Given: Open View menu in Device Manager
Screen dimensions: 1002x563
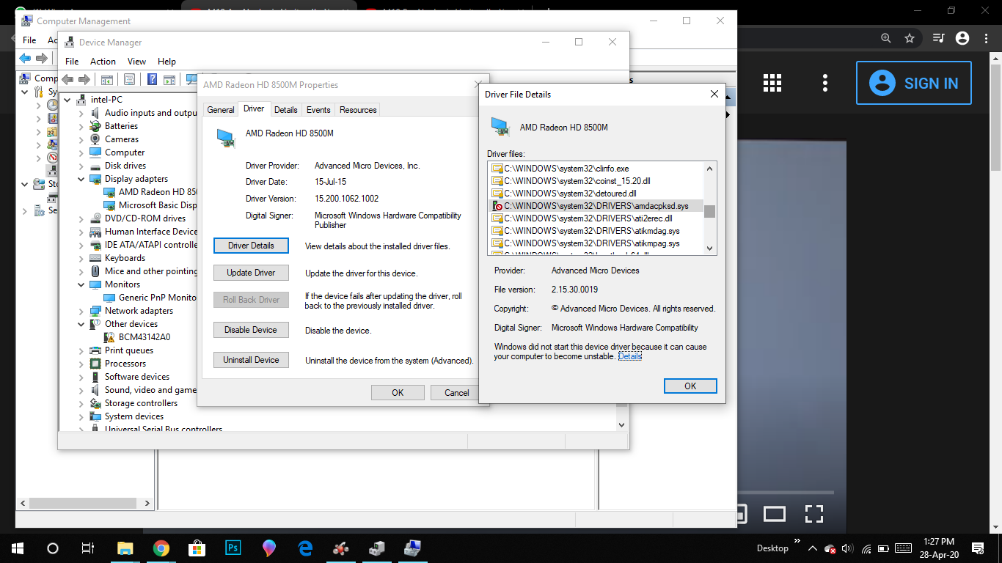Looking at the screenshot, I should [136, 62].
